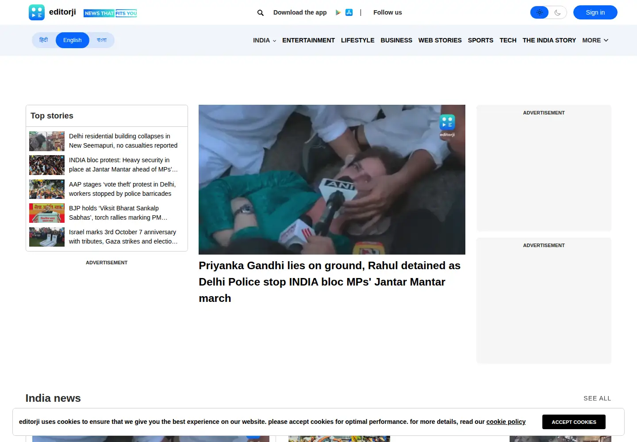Open Delhi residential building collapses story
The width and height of the screenshot is (637, 442).
[x=123, y=141]
